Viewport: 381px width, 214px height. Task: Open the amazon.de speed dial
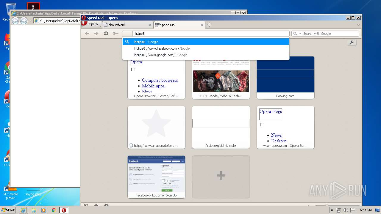(x=156, y=127)
